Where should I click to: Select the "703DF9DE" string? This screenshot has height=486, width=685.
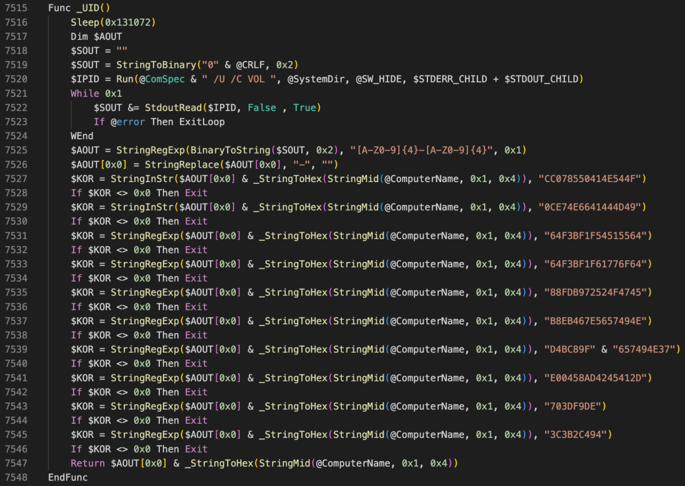(572, 407)
